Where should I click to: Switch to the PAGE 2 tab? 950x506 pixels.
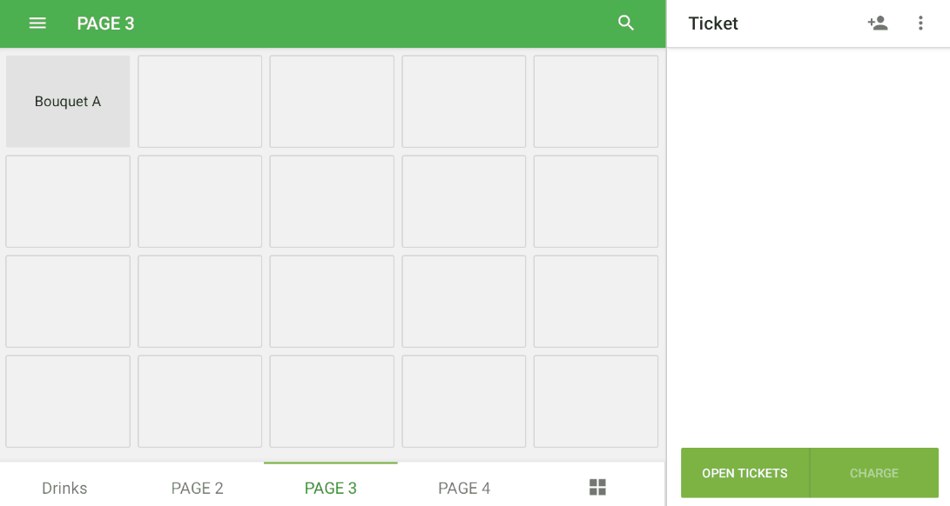(197, 488)
